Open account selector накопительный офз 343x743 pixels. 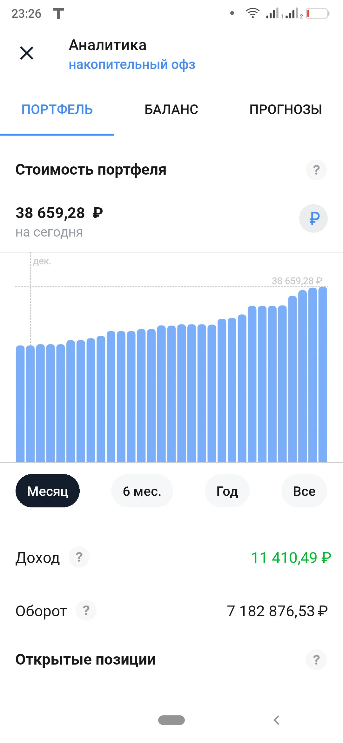point(132,64)
